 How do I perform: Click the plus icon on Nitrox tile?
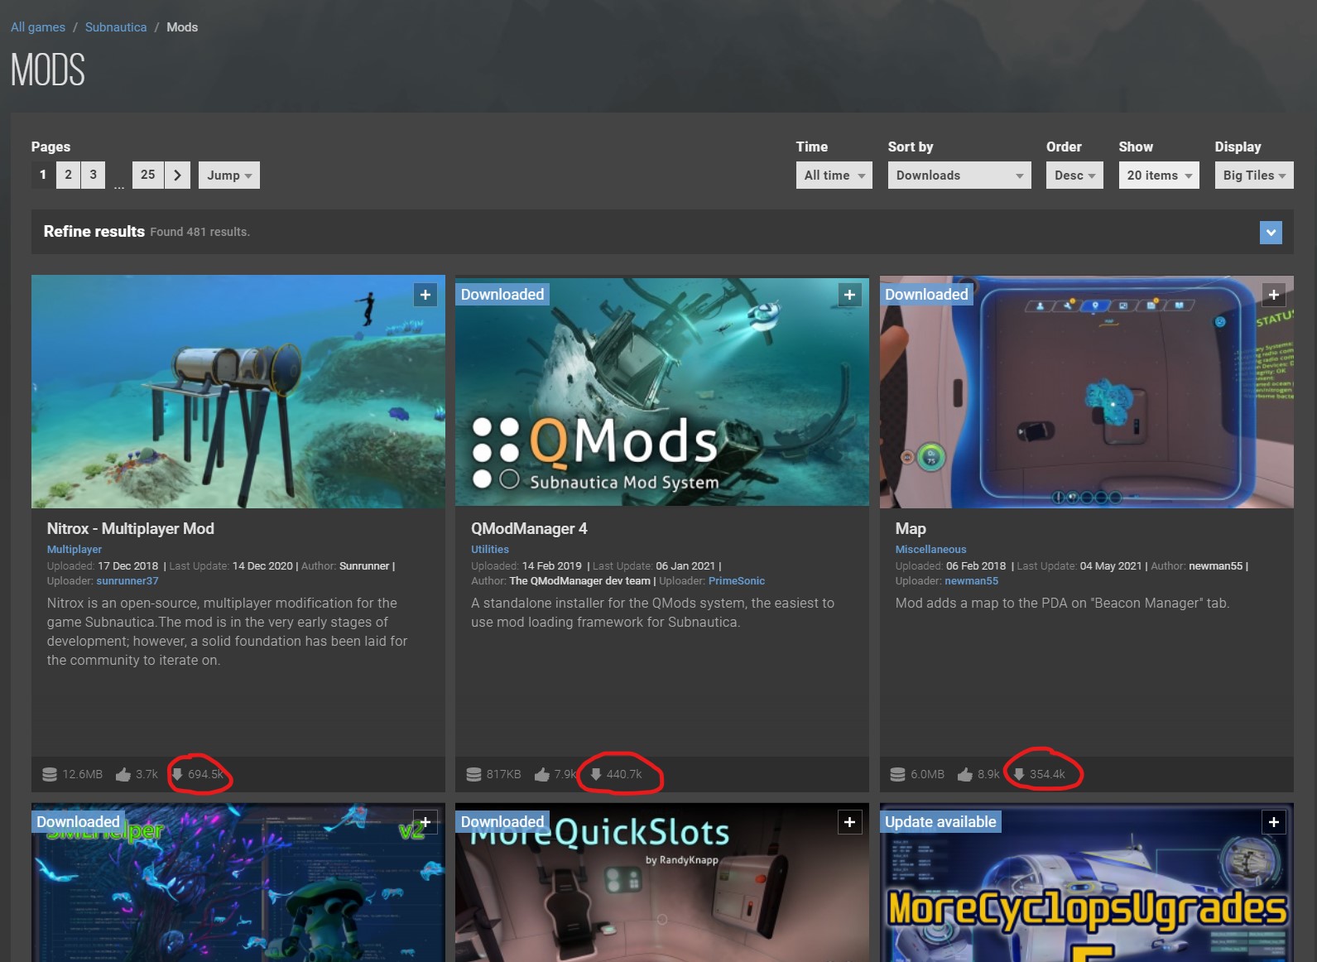click(x=425, y=295)
